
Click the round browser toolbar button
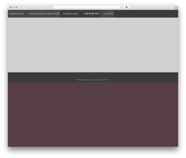[x=126, y=7]
